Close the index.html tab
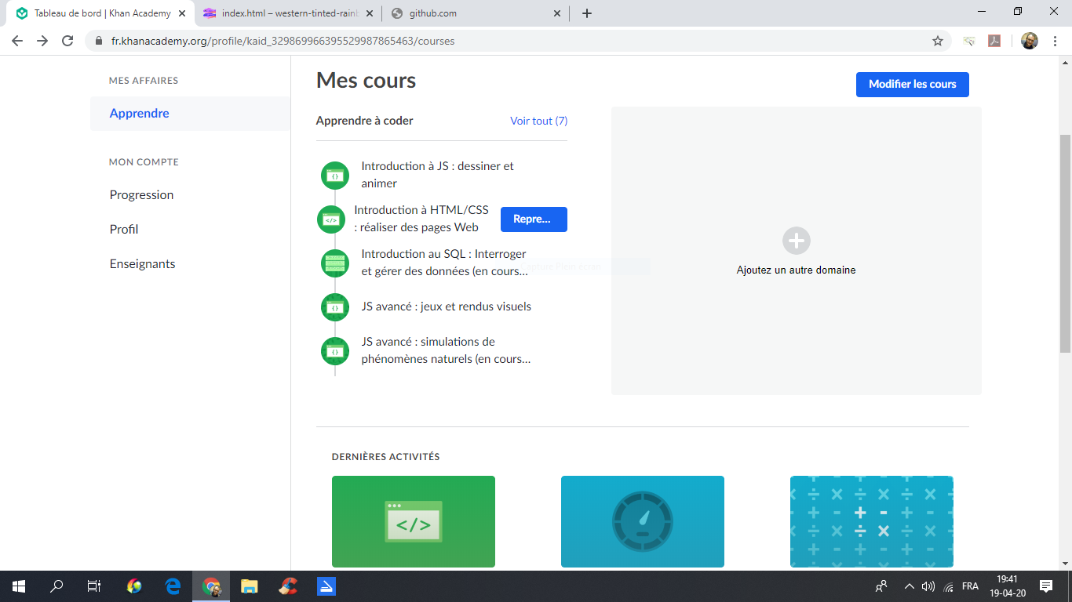 pos(370,13)
